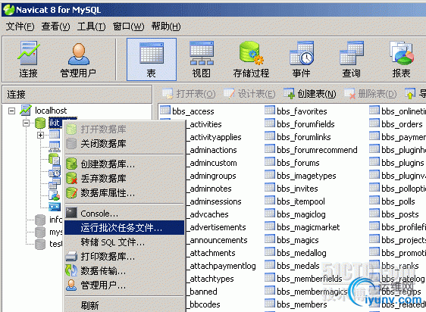Image resolution: width=426 pixels, height=312 pixels.
Task: Select the bbs_invites table
Action: [x=291, y=189]
